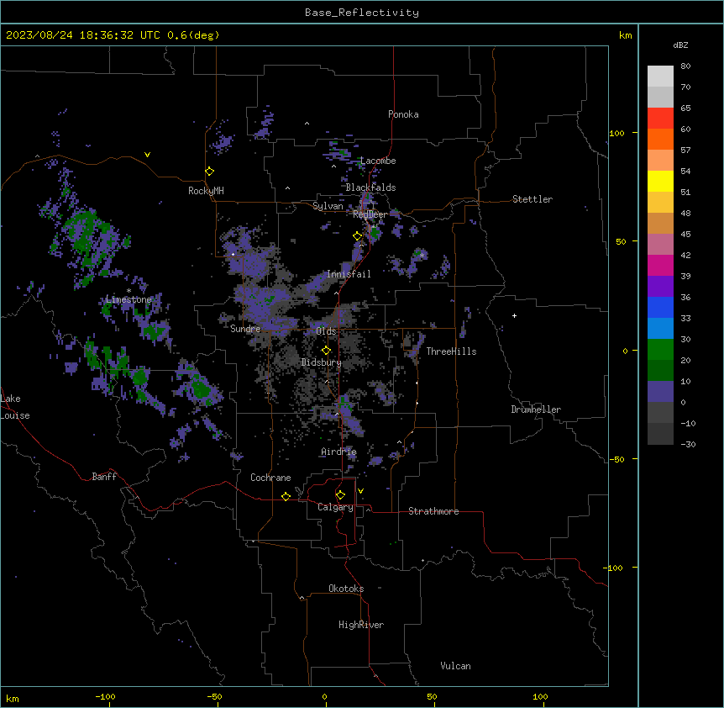This screenshot has height=708, width=724.
Task: Select the orange 57-60 dBZ legend swatch
Action: coord(660,139)
